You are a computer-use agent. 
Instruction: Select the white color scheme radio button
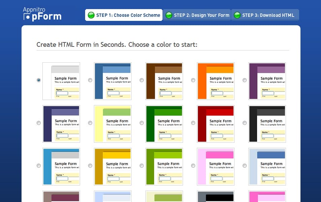38,80
